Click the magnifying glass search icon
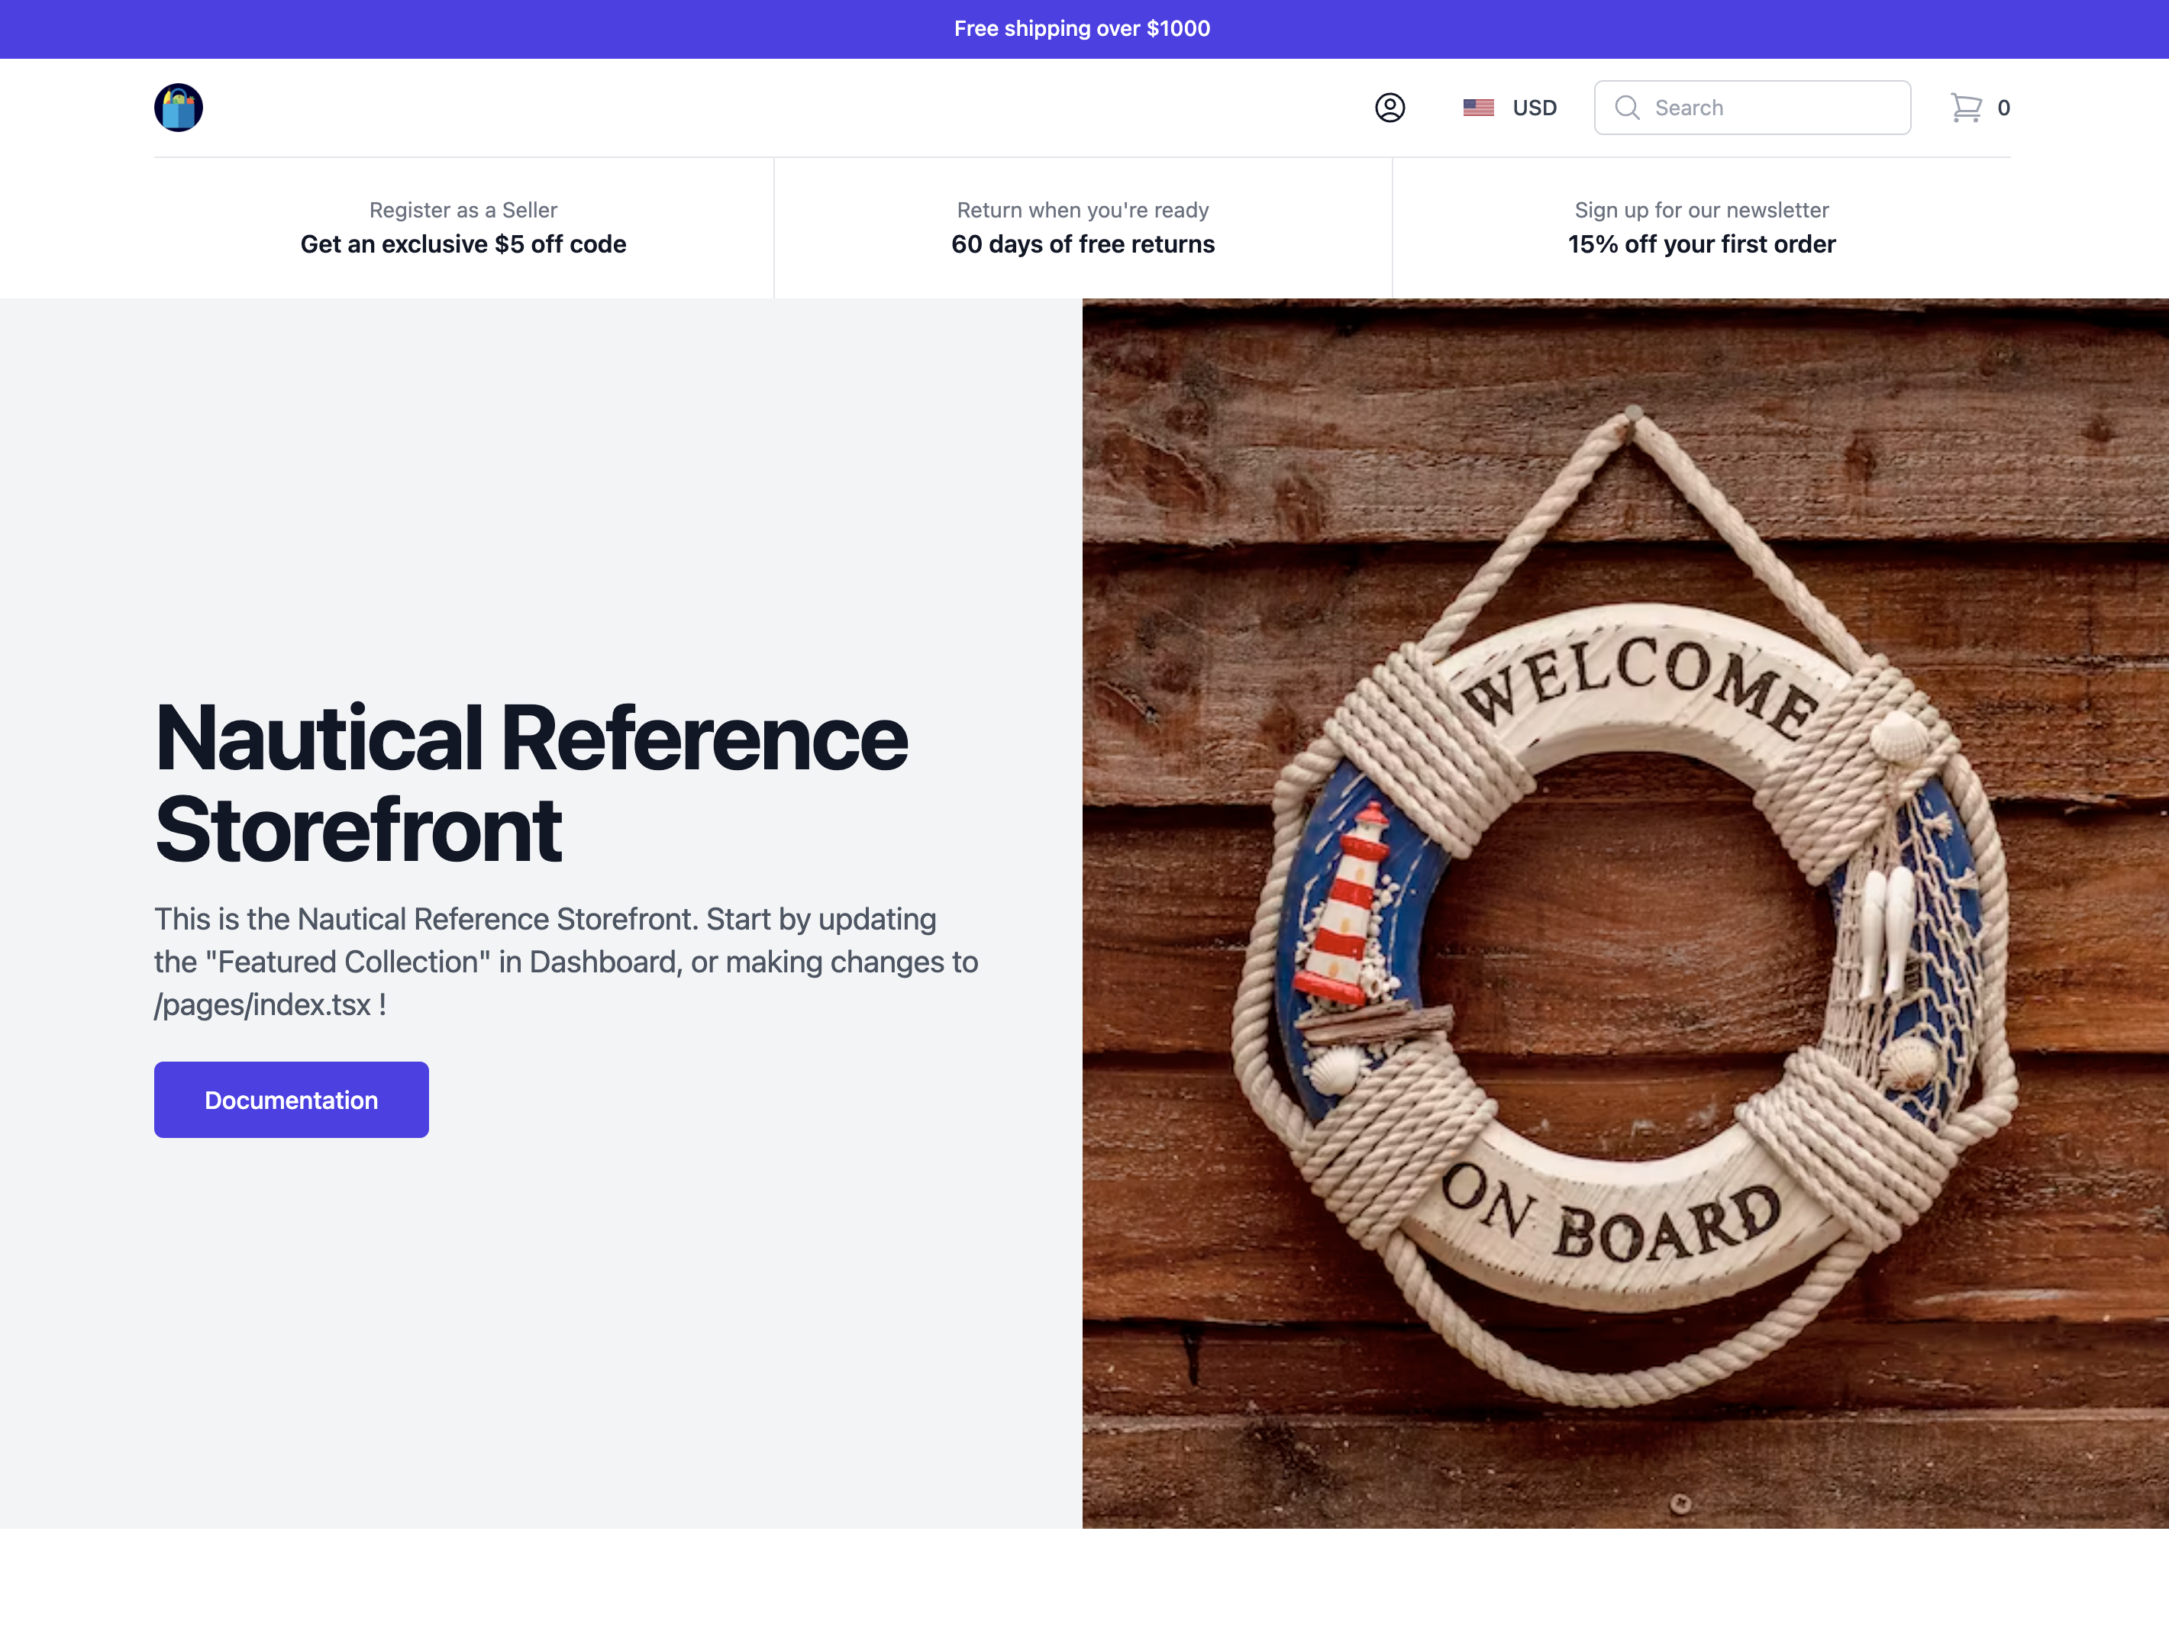The height and width of the screenshot is (1631, 2169). coord(1627,108)
